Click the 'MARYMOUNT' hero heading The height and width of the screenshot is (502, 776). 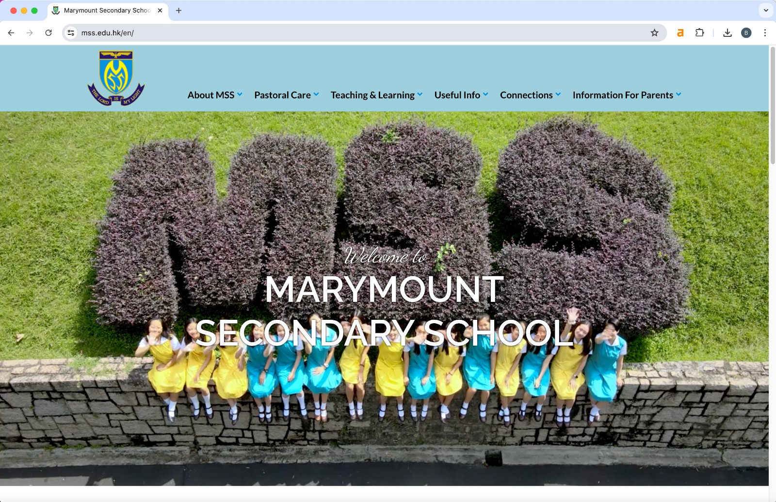384,289
